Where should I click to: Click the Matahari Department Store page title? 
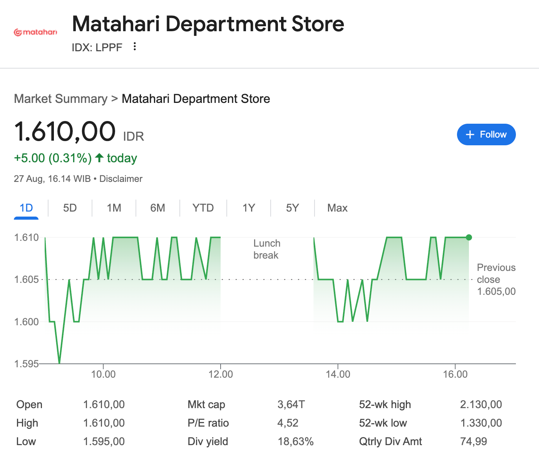pyautogui.click(x=208, y=24)
